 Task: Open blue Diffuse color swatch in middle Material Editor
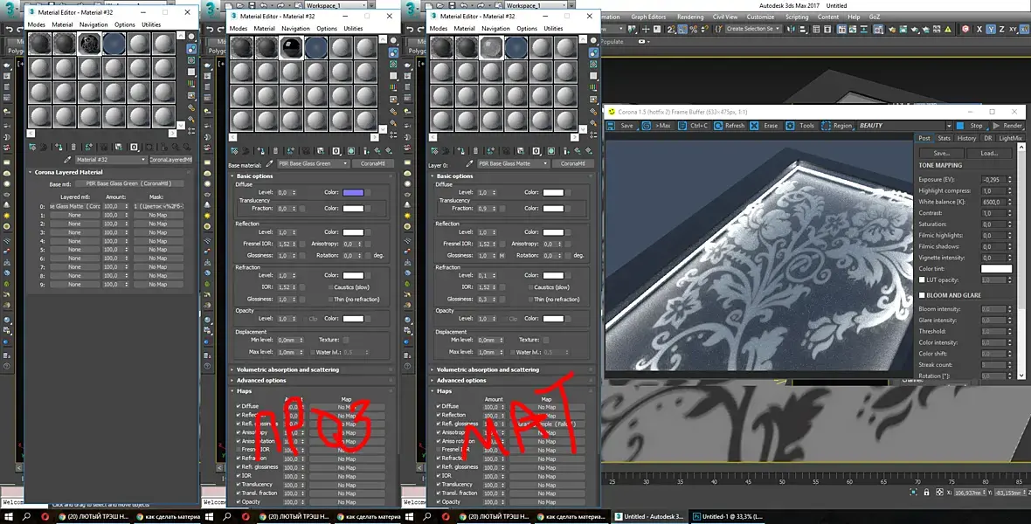353,193
